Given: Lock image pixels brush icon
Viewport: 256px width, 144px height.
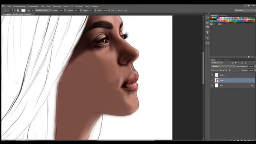Looking at the screenshot, I should (224, 70).
